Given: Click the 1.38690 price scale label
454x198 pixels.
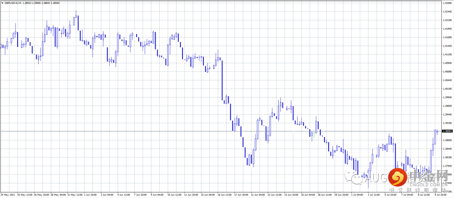Looking at the screenshot, I should (x=447, y=140).
